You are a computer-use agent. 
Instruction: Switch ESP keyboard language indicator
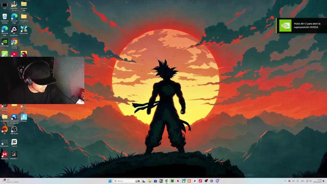pos(302,181)
